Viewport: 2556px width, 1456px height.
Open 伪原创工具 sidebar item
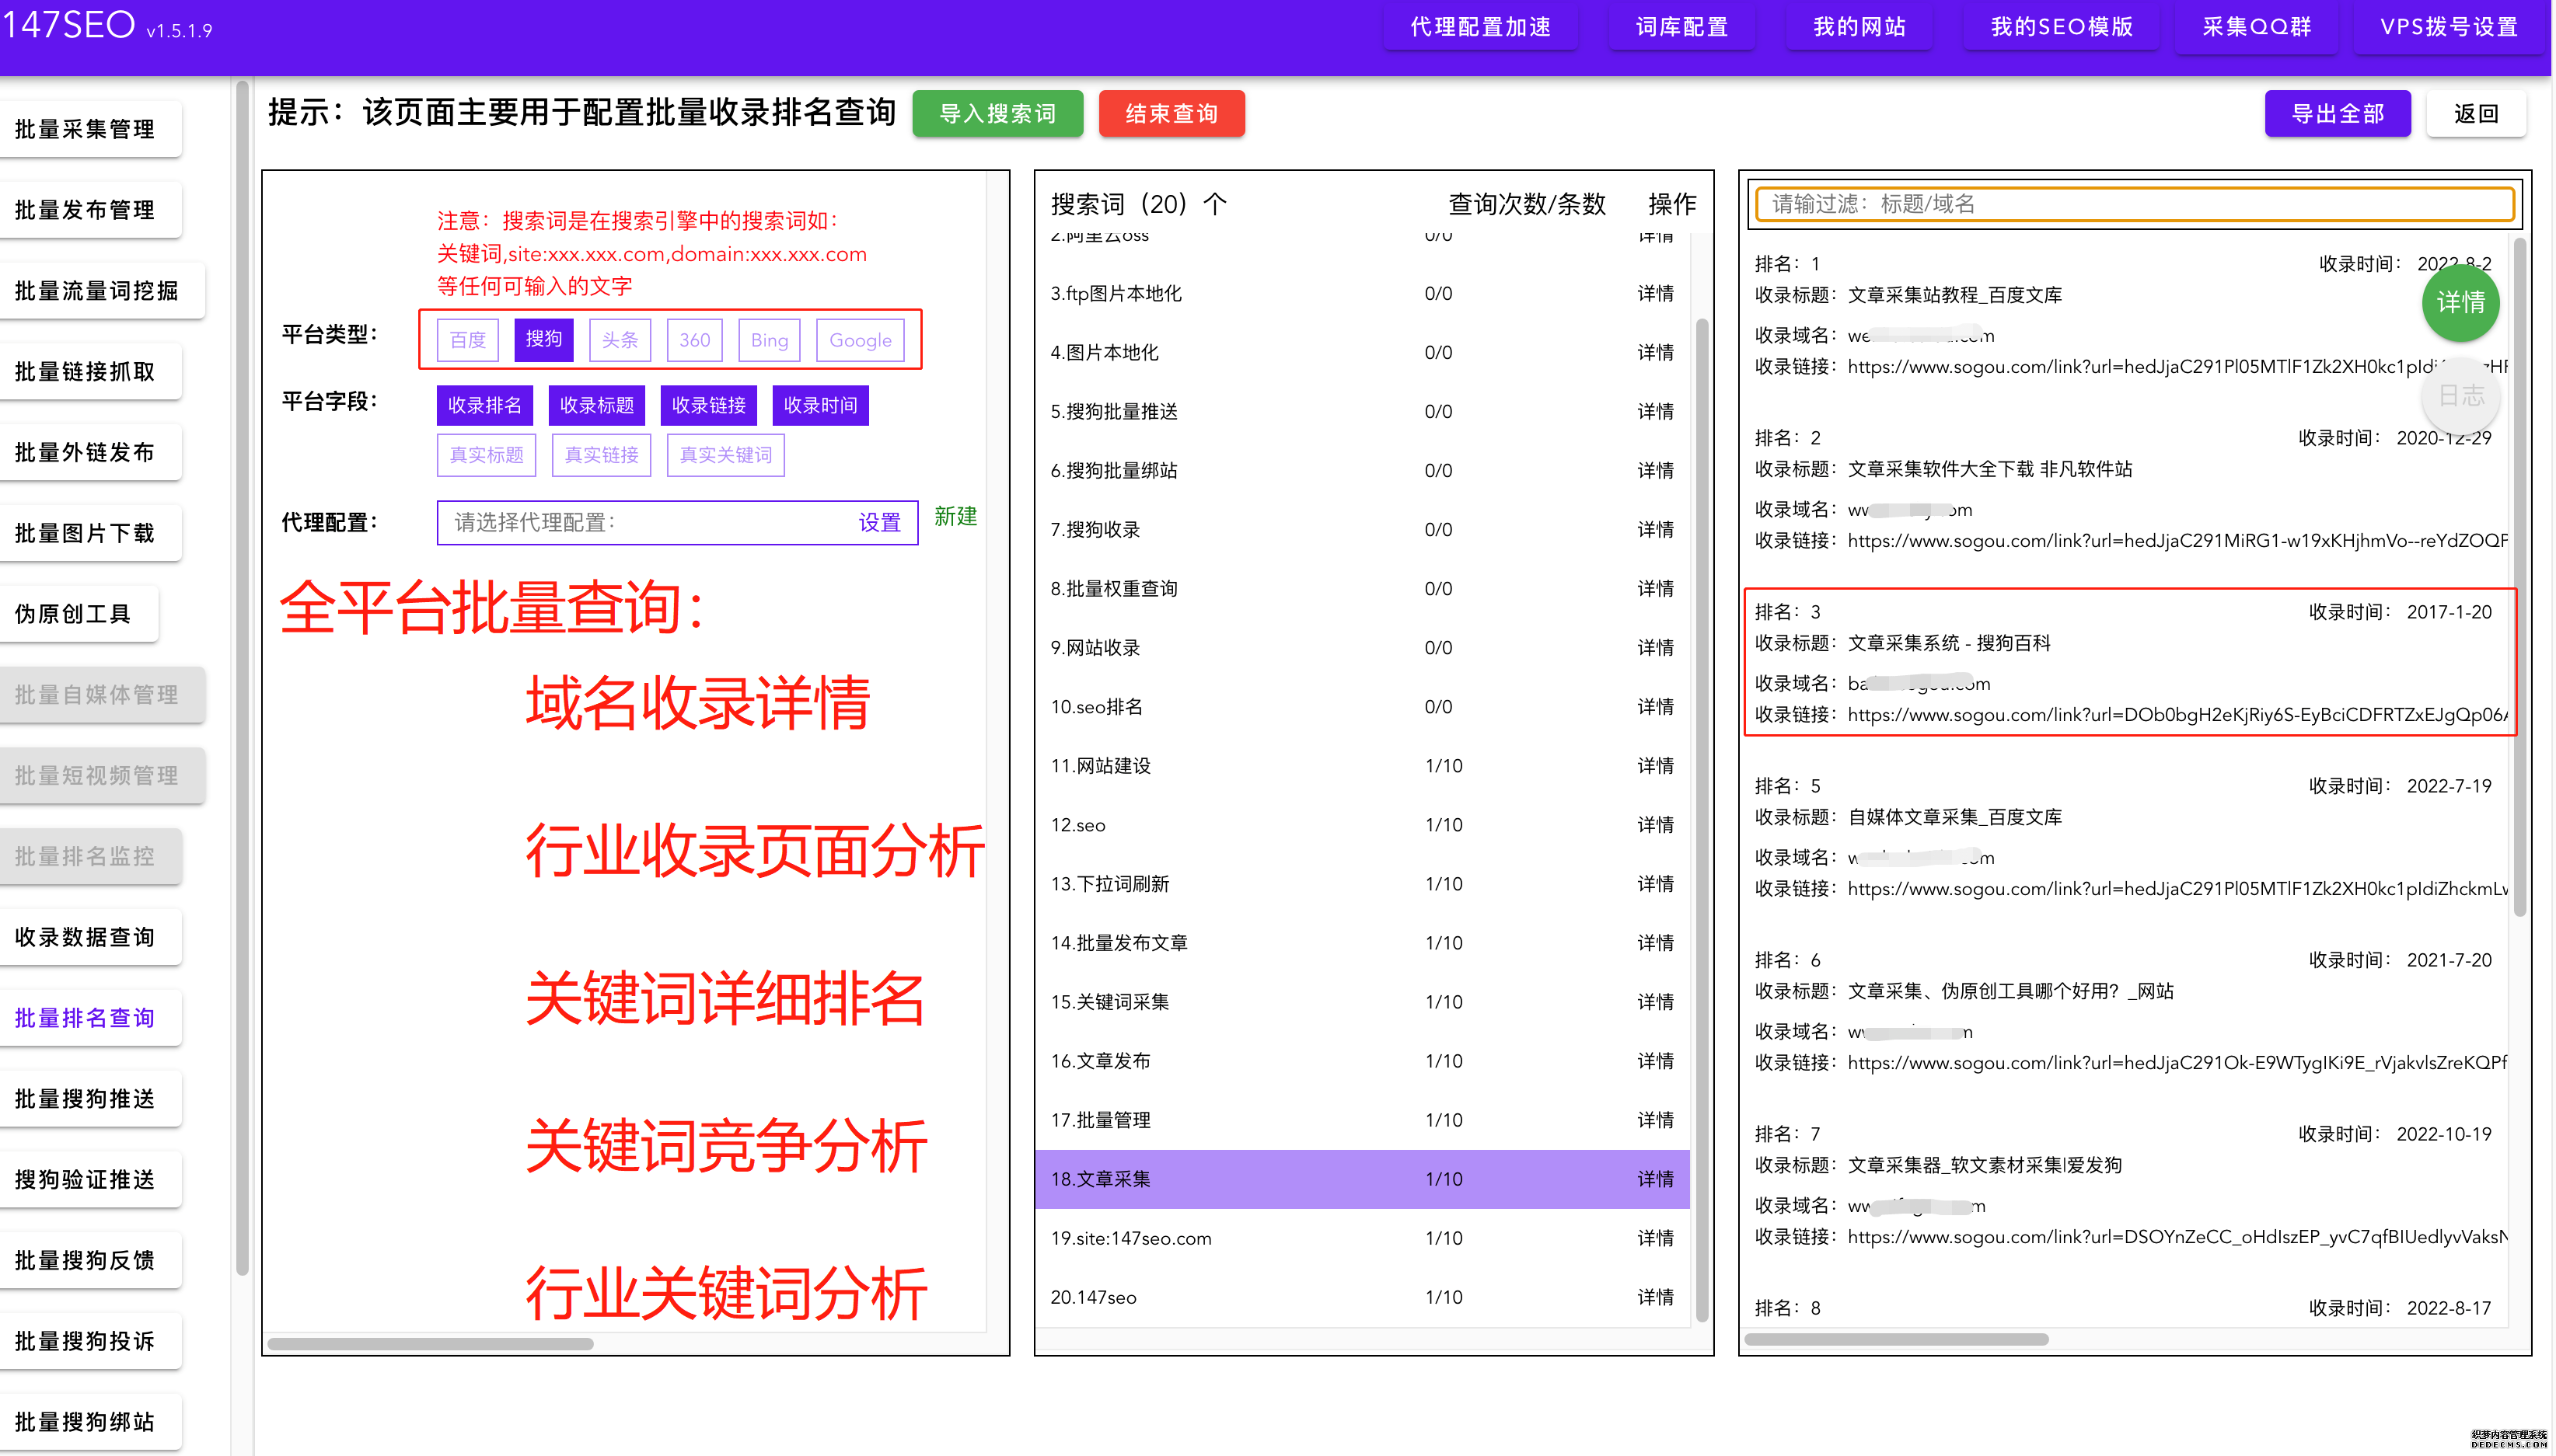[x=78, y=614]
